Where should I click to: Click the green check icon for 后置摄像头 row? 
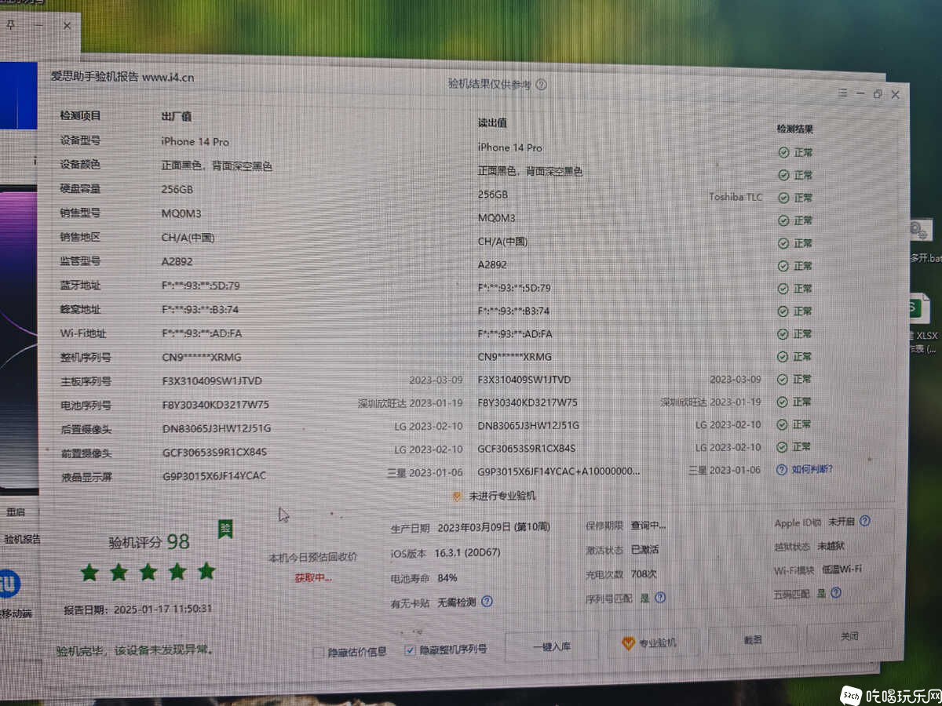[x=783, y=424]
